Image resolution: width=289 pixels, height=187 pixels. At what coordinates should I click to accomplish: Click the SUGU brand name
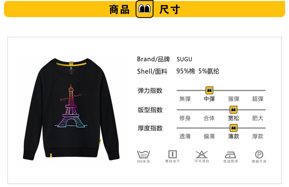click(184, 59)
